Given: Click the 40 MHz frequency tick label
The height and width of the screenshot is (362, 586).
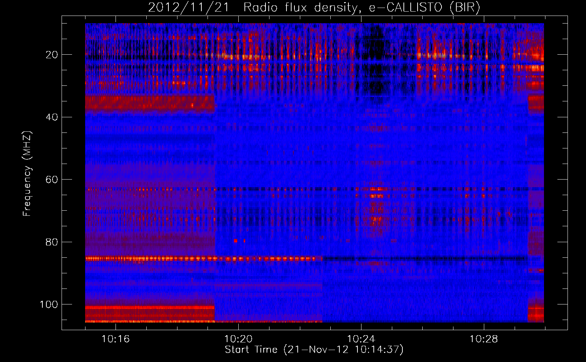Looking at the screenshot, I should (x=52, y=117).
